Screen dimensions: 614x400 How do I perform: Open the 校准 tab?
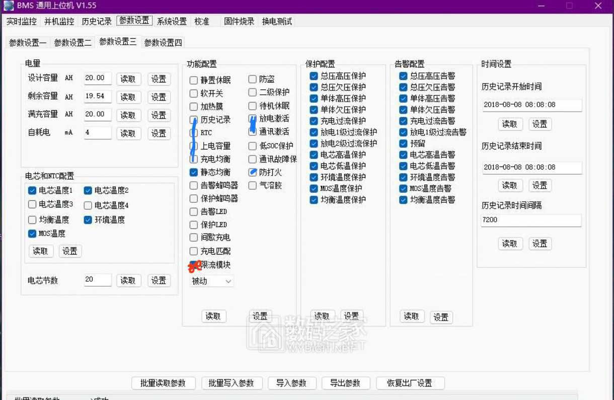202,21
